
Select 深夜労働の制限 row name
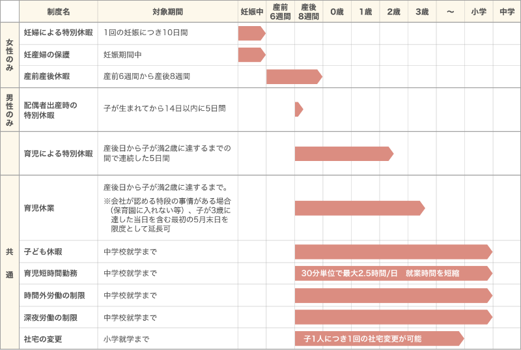click(x=51, y=317)
